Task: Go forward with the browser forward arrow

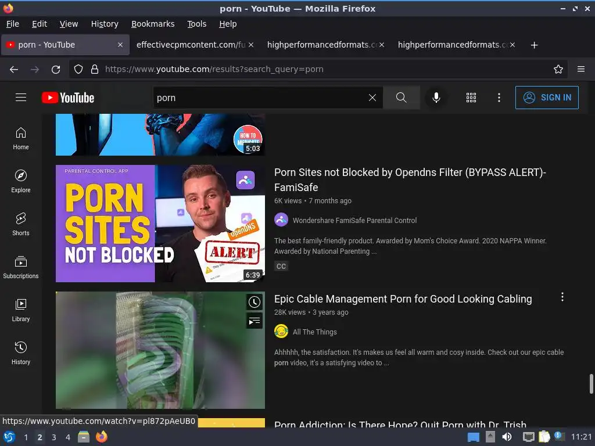Action: pyautogui.click(x=35, y=69)
